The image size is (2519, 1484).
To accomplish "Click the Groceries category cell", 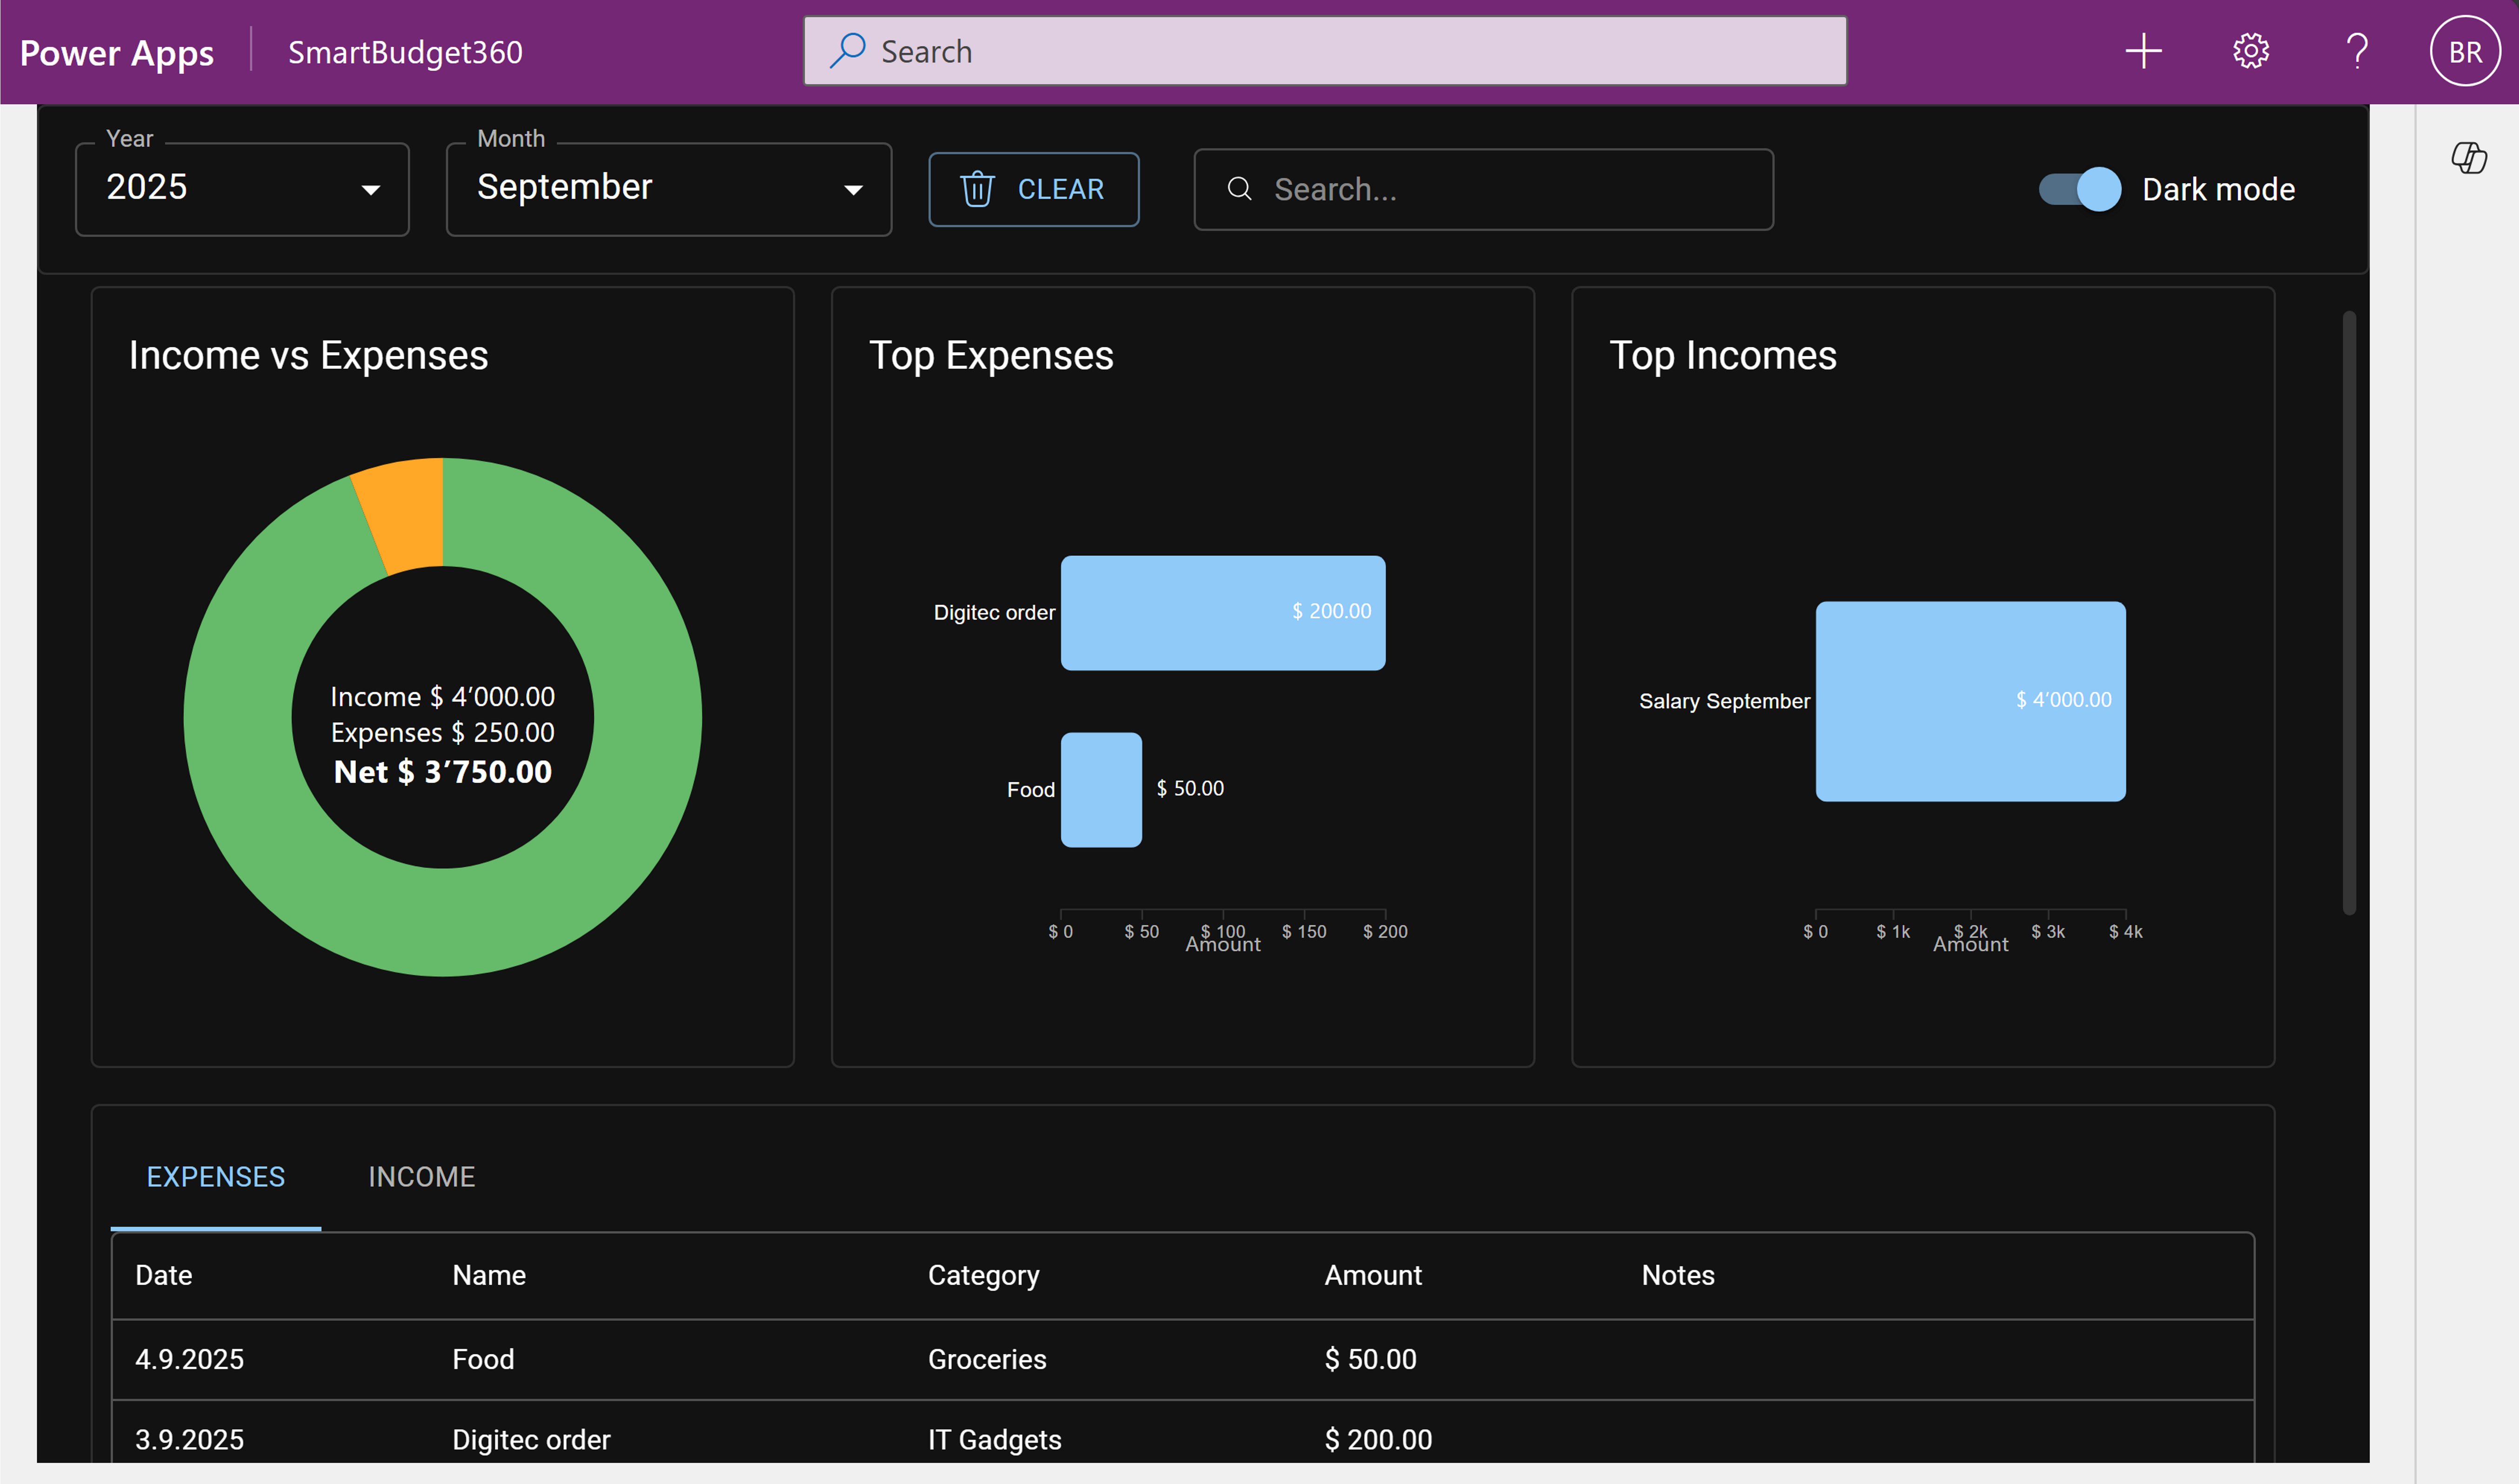I will (x=987, y=1359).
